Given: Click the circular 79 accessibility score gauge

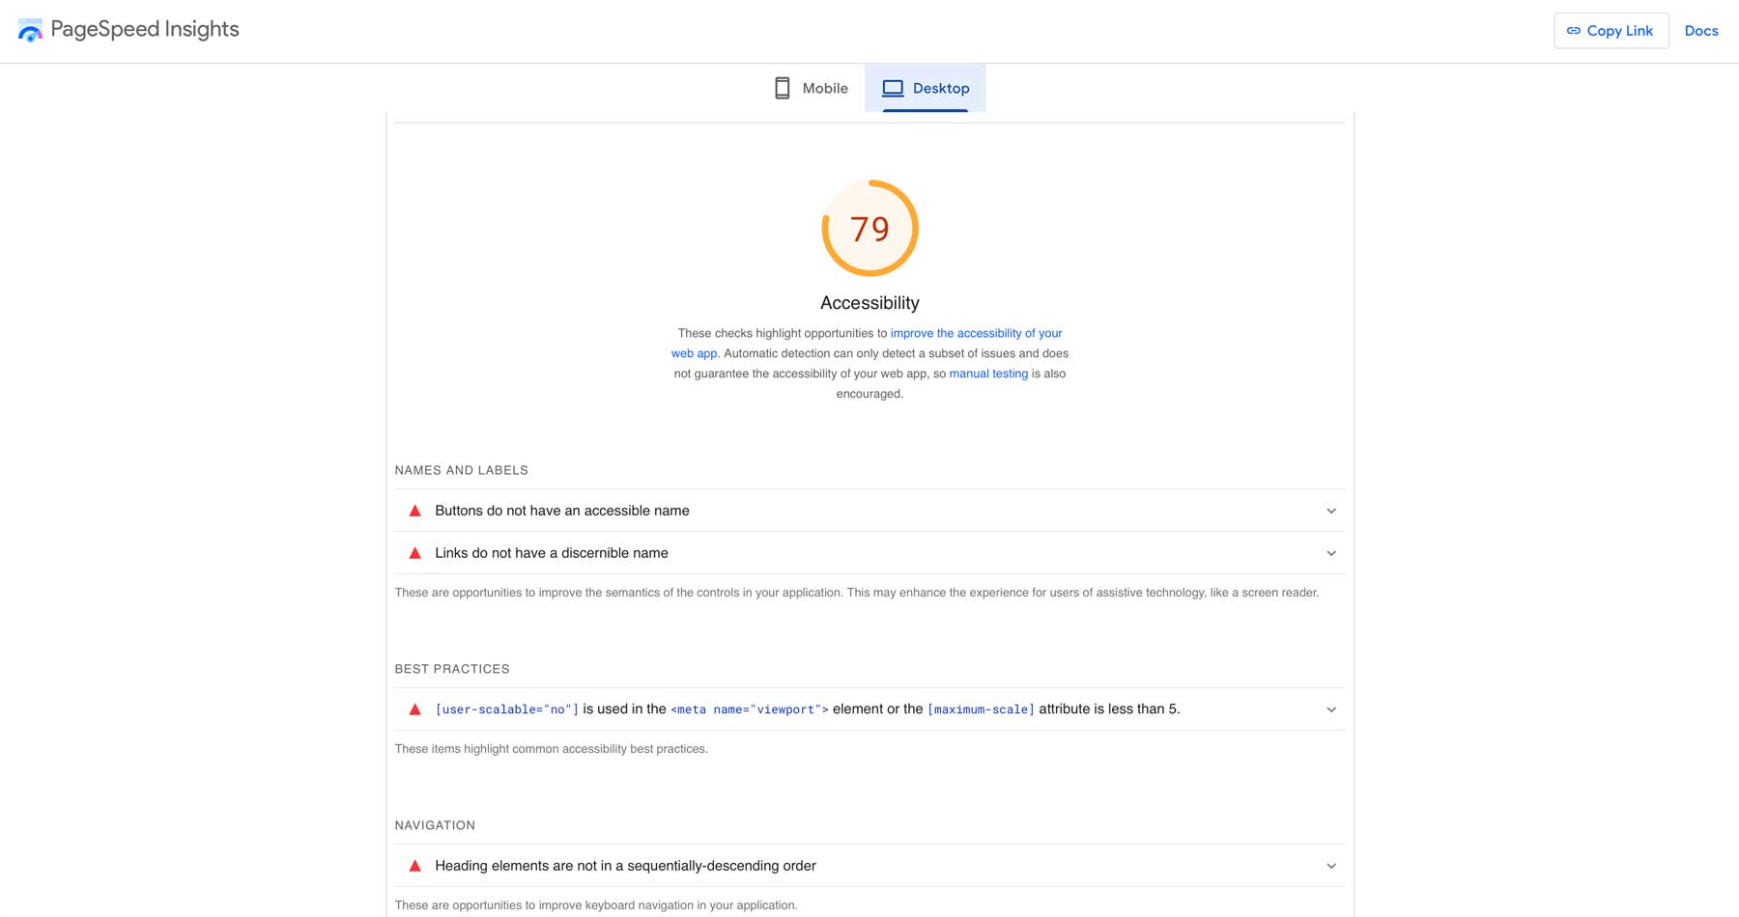Looking at the screenshot, I should tap(869, 229).
